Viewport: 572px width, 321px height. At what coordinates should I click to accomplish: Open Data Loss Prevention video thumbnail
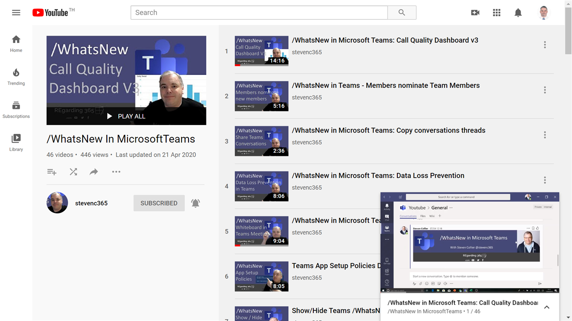tap(261, 186)
